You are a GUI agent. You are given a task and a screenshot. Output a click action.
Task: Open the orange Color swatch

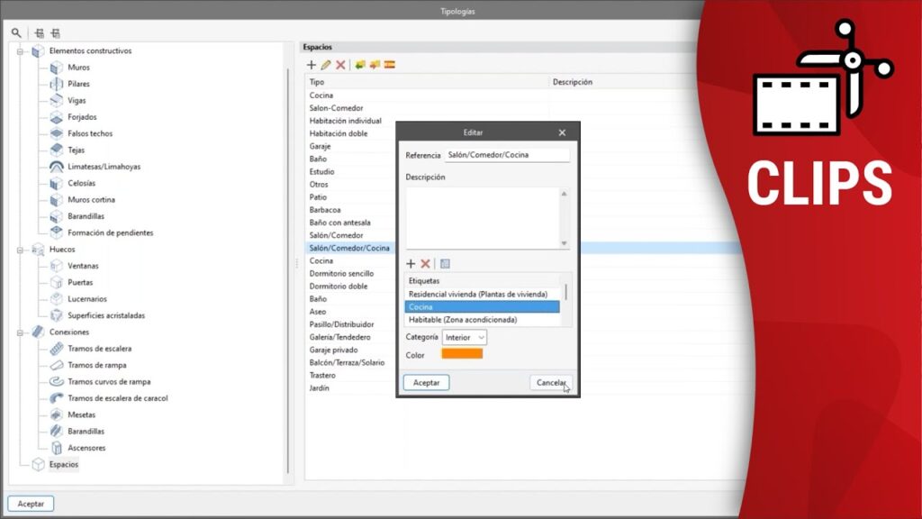pyautogui.click(x=461, y=354)
